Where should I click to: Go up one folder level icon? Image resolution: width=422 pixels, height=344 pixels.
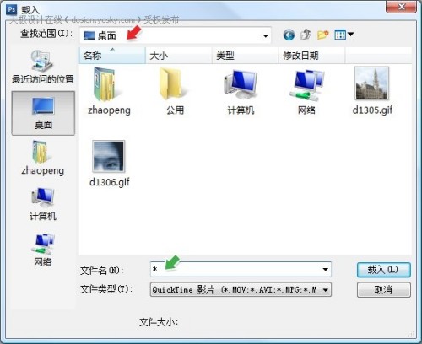pyautogui.click(x=306, y=35)
